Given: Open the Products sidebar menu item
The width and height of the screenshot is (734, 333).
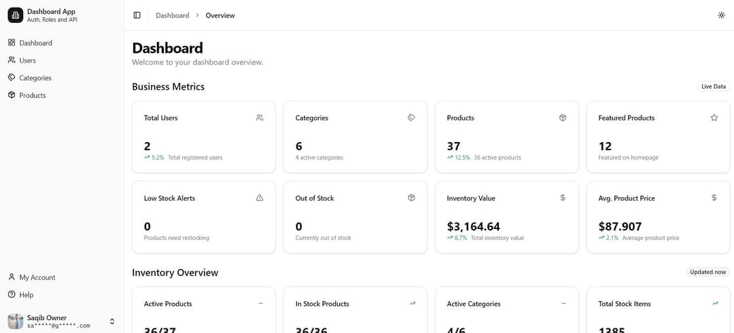Looking at the screenshot, I should tap(62, 95).
